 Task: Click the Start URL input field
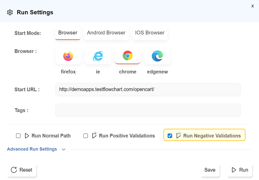pos(148,89)
